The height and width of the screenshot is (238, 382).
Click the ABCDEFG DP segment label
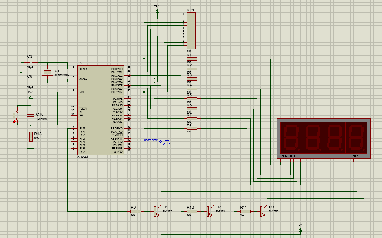pos(294,156)
